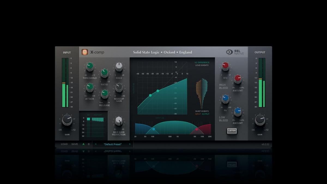Click the green Threshold knob

90,67
